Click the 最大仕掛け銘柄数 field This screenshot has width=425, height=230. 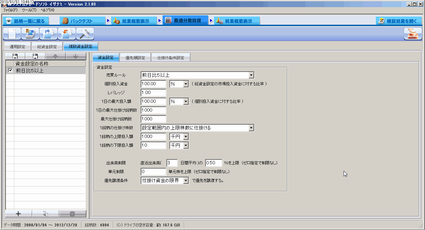pyautogui.click(x=153, y=119)
